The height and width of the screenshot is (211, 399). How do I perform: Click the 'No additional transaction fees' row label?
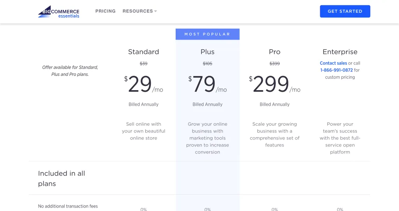(68, 206)
